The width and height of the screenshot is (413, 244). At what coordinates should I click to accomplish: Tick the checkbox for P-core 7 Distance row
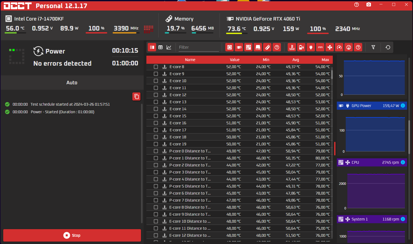[156, 200]
